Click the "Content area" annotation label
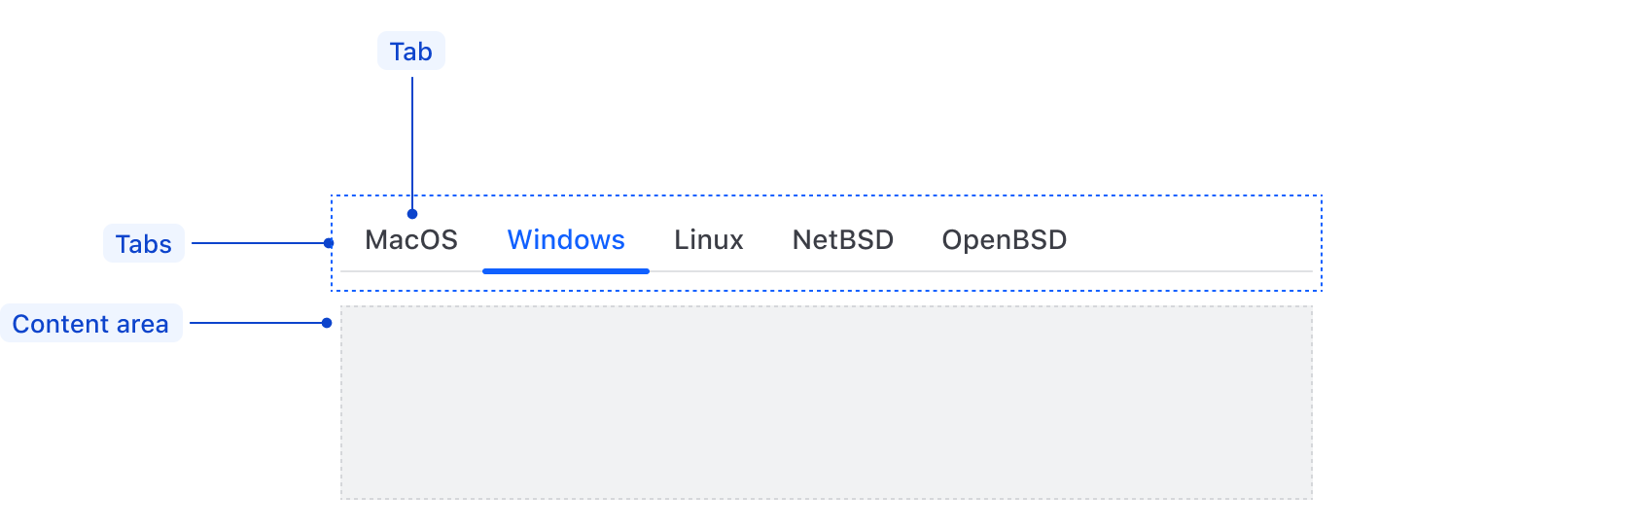1626x531 pixels. pyautogui.click(x=90, y=324)
